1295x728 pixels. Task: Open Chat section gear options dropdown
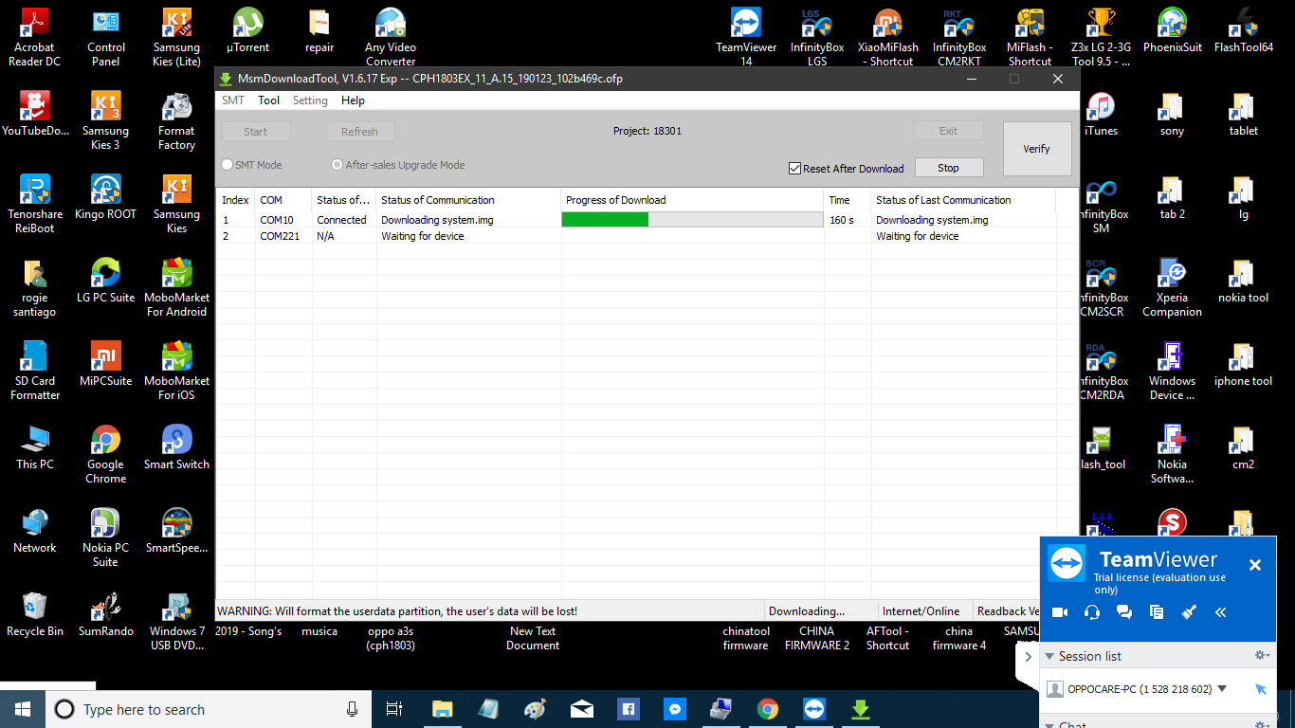(x=1262, y=724)
